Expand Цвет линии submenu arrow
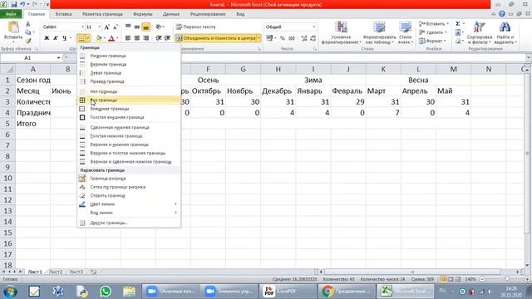 tap(175, 204)
